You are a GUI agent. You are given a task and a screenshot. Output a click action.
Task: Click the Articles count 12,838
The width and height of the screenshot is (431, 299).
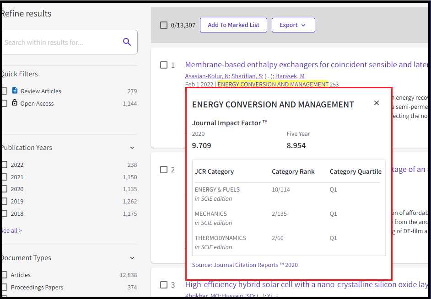(129, 275)
